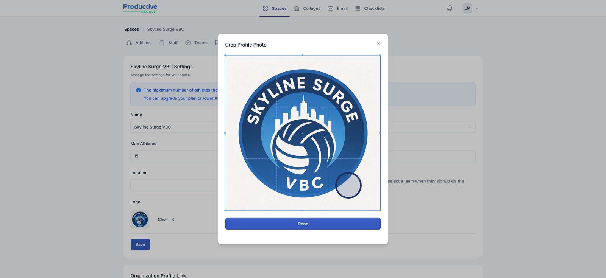Click the top-edge middle crop handle

[302, 56]
